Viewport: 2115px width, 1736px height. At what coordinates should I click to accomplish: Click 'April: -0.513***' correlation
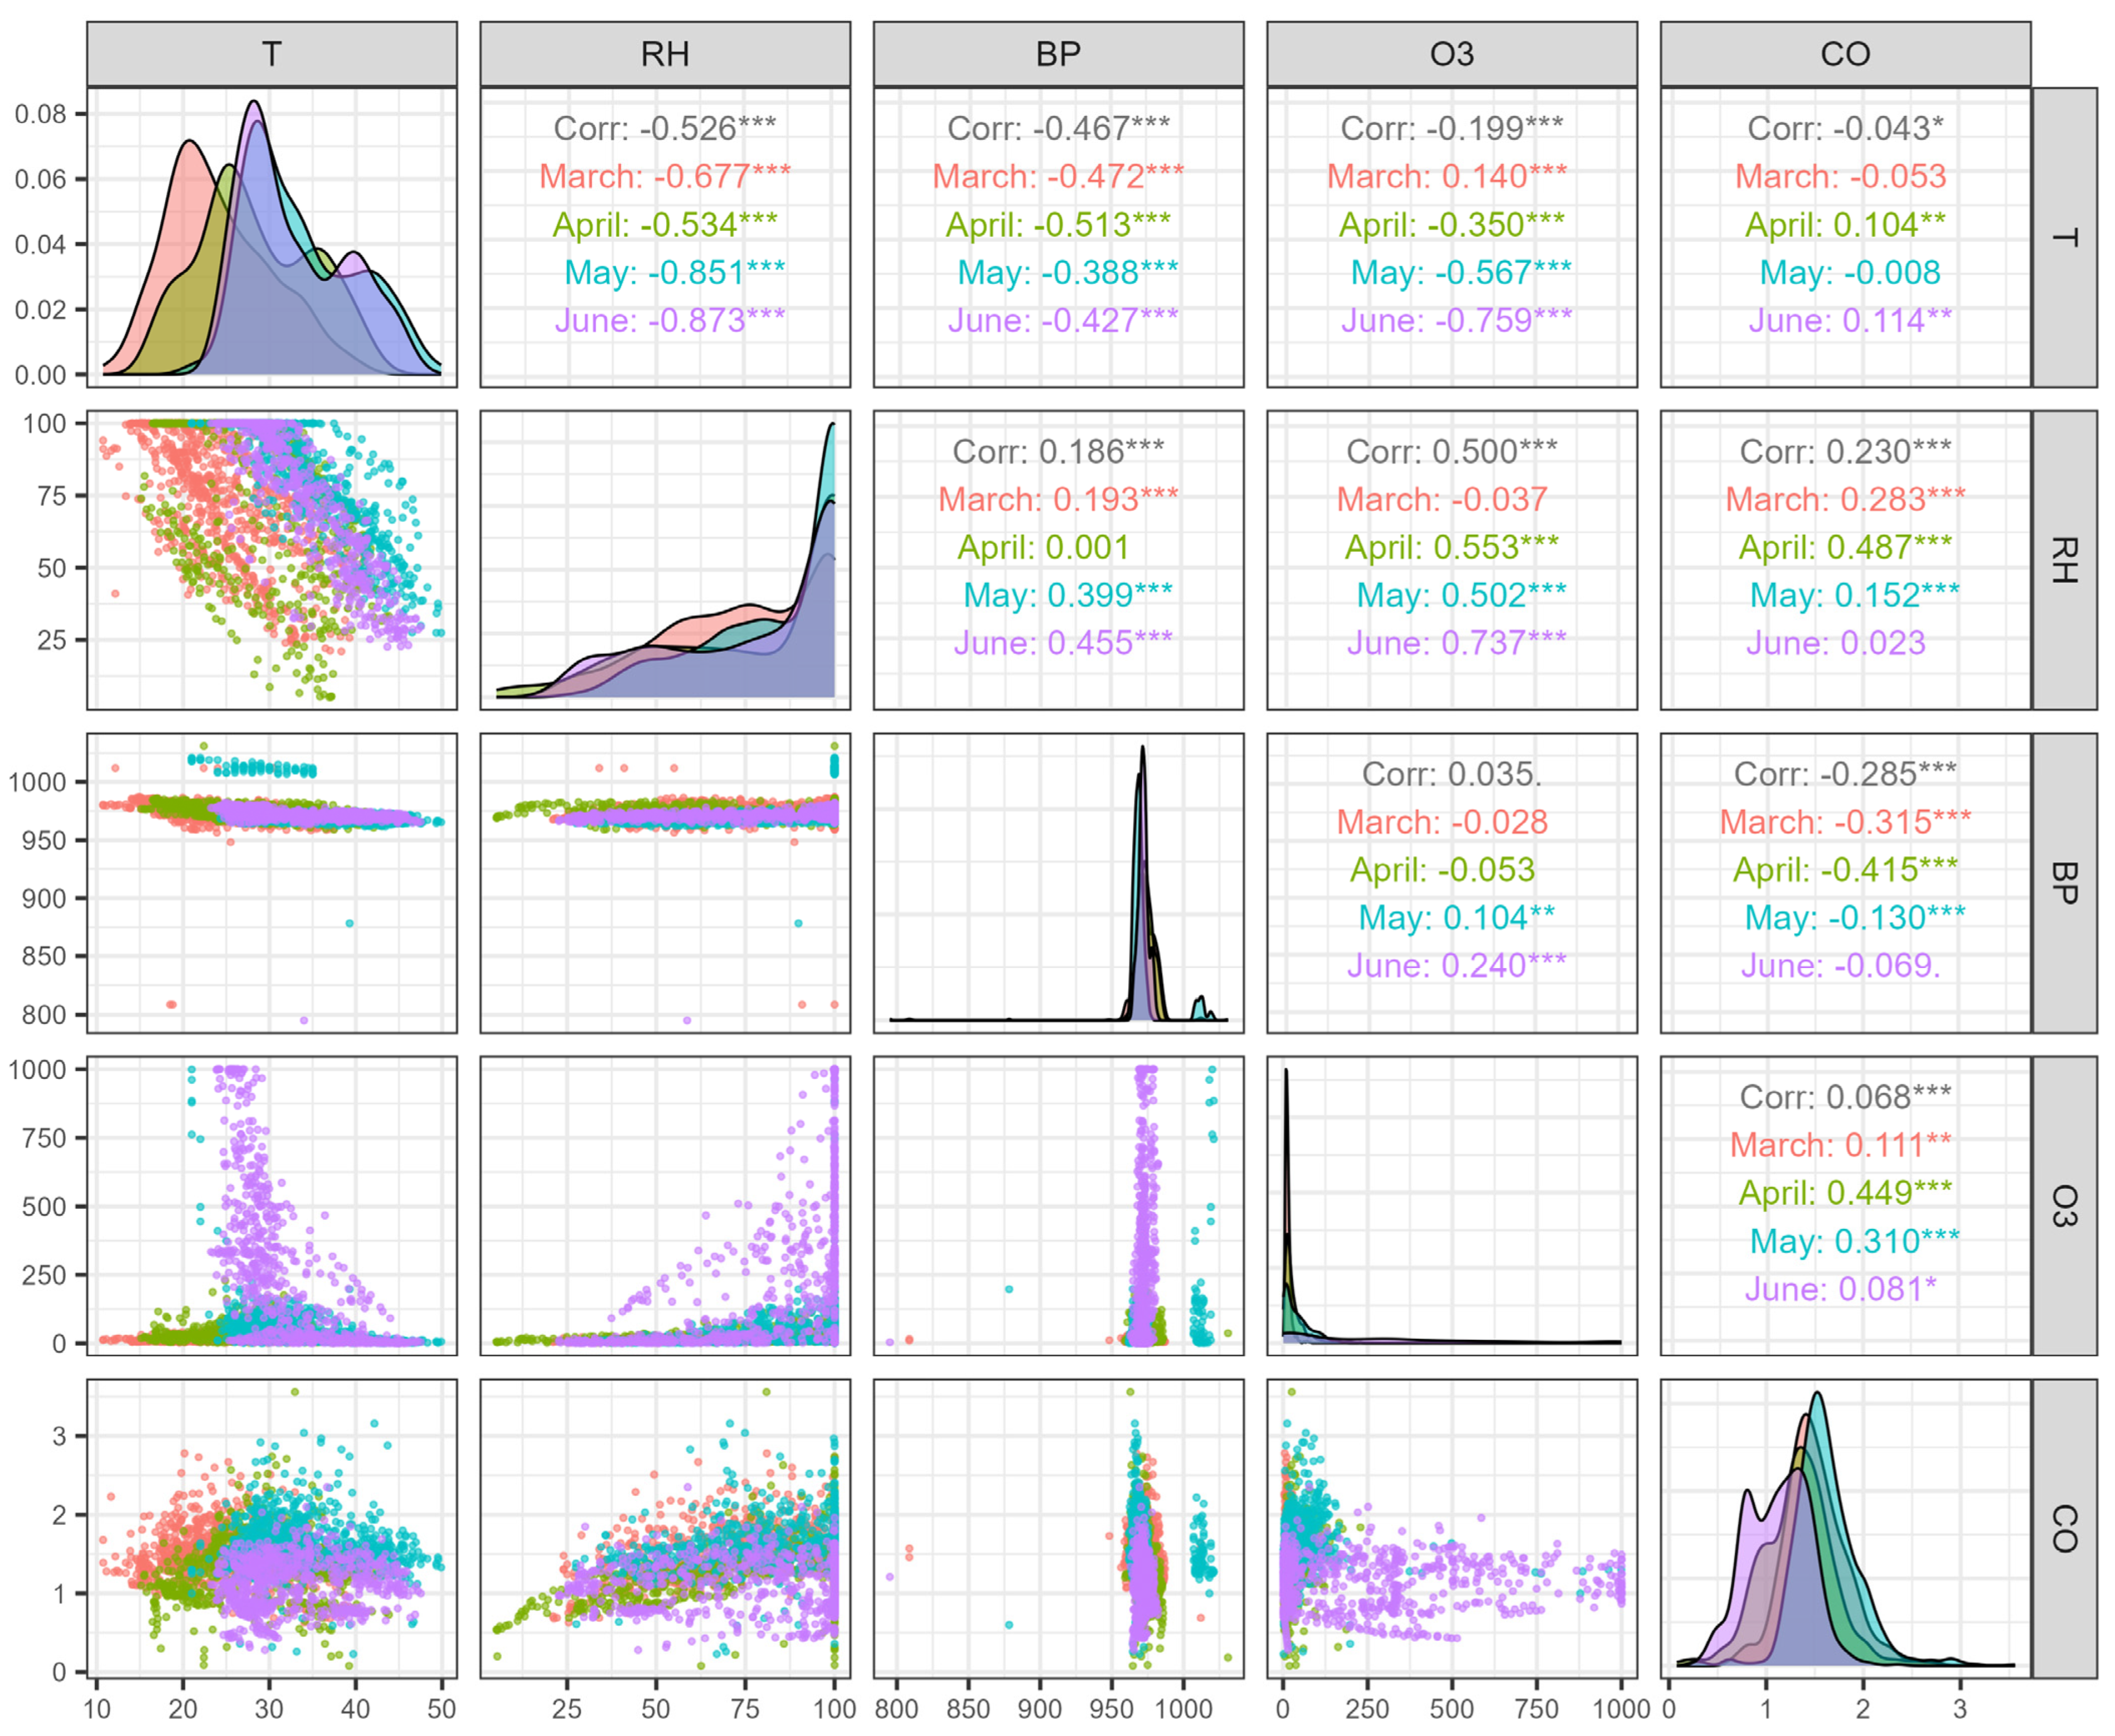[x=1058, y=224]
